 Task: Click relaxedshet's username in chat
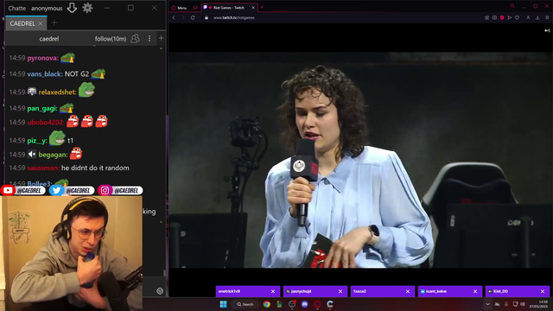(x=58, y=92)
